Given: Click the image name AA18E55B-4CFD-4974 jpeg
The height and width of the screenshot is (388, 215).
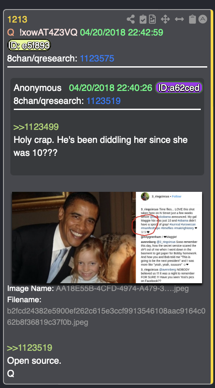Looking at the screenshot, I should tap(122, 288).
